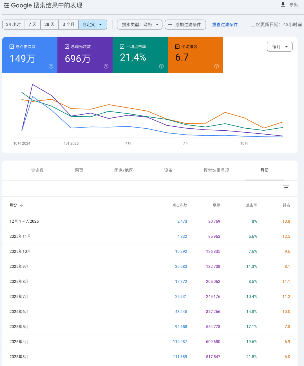Select the 3 个月 range

point(68,24)
